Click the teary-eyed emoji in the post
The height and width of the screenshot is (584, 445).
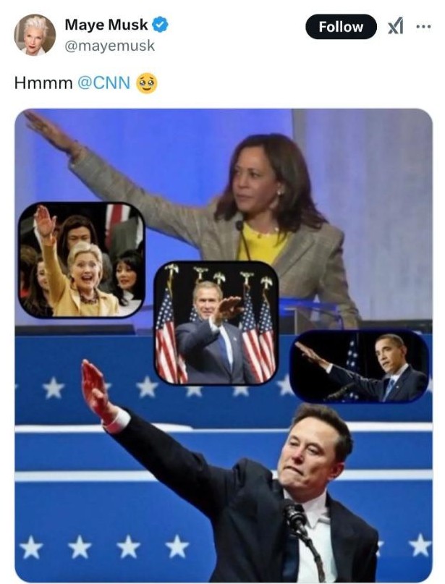pyautogui.click(x=147, y=83)
